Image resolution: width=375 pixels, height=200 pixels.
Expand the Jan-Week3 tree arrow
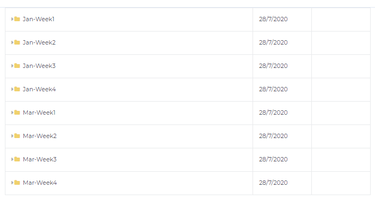(x=12, y=66)
